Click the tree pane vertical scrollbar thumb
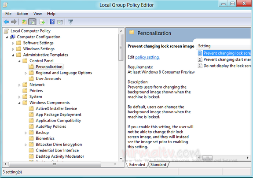 [x=121, y=47]
